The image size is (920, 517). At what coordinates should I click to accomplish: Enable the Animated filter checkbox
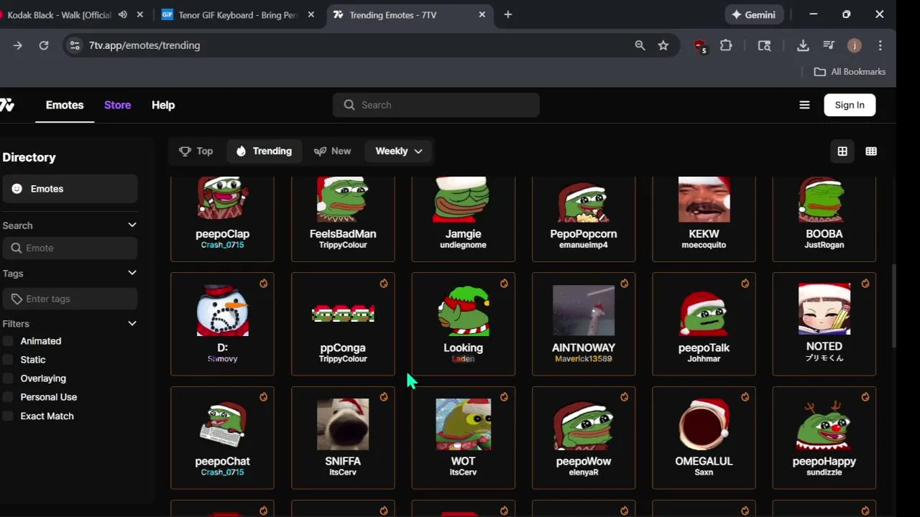click(8, 341)
